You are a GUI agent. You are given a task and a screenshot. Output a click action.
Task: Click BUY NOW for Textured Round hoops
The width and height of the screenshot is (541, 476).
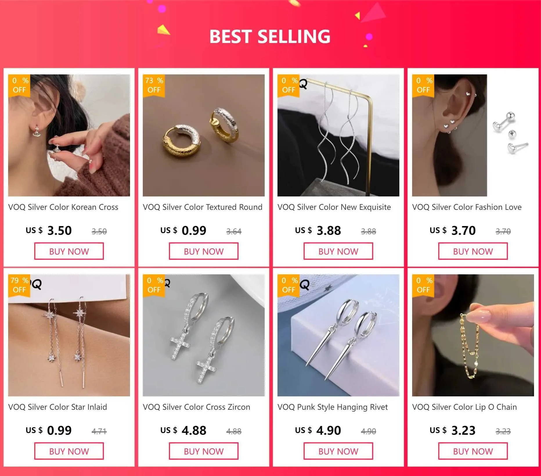pos(204,251)
